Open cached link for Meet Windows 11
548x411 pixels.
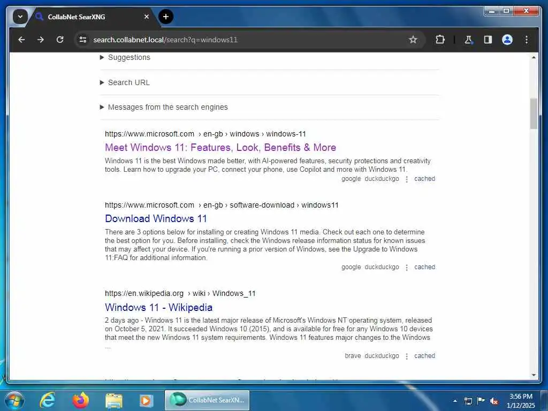424,179
